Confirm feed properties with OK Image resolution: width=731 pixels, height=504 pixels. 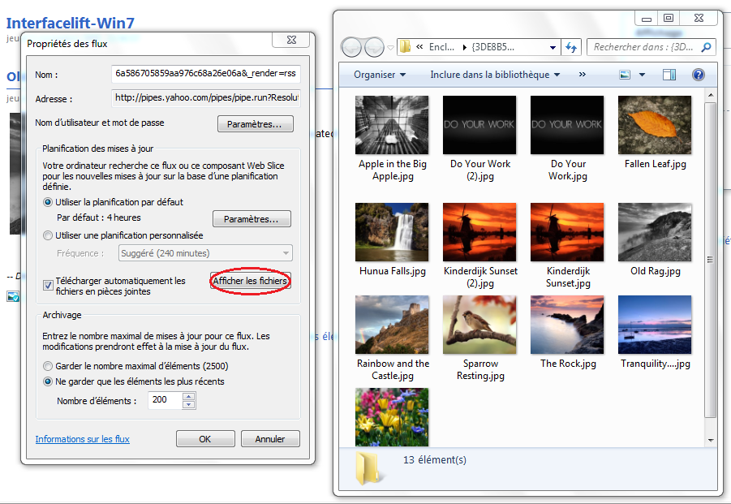205,439
